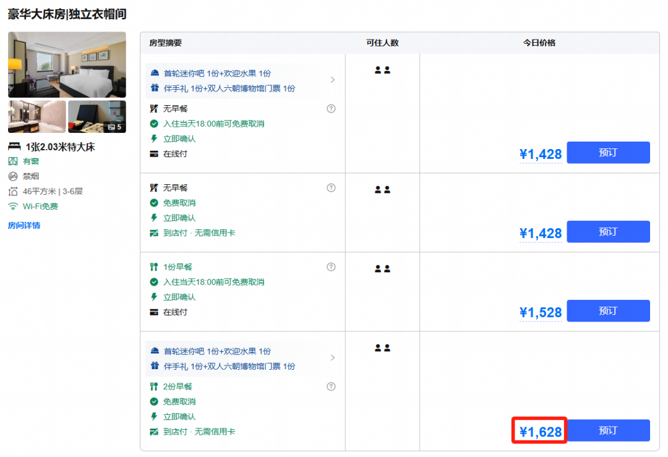Click the 禁烟 no-smoking icon
The width and height of the screenshot is (668, 457).
tap(13, 176)
